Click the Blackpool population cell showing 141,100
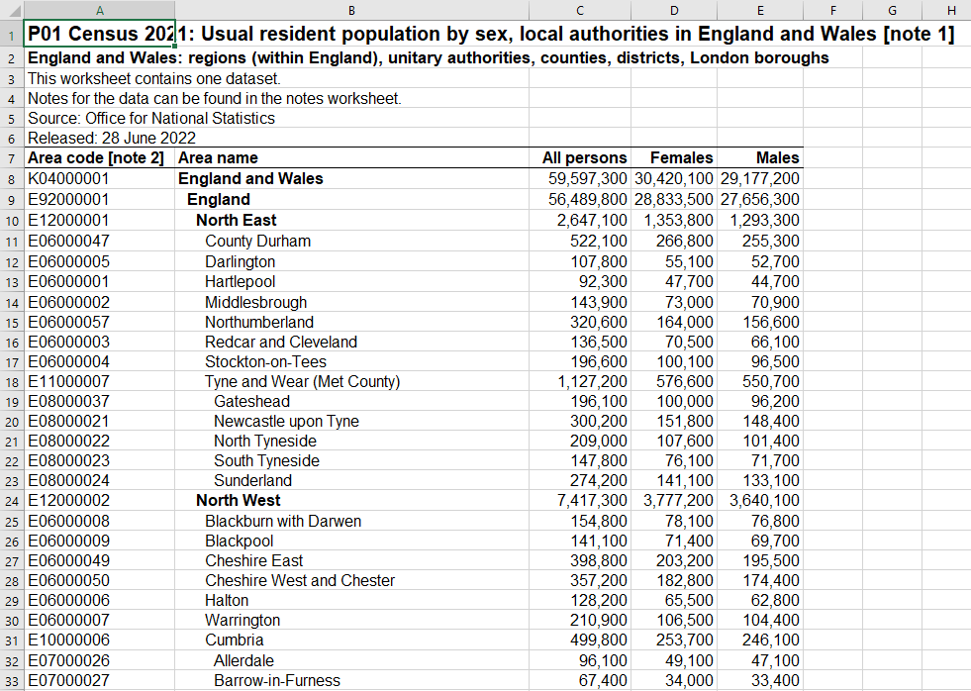 [x=580, y=541]
